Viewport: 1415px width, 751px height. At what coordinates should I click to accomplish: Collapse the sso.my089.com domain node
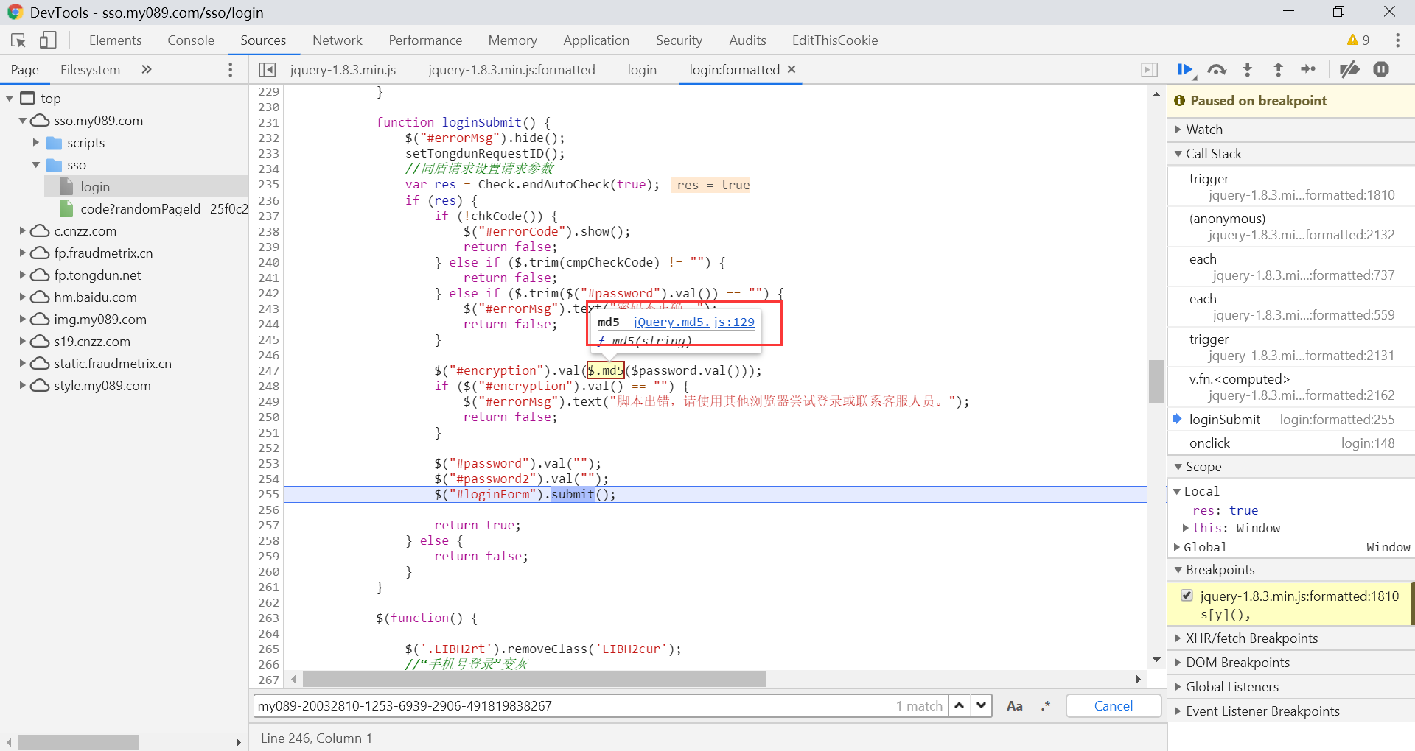(x=22, y=121)
